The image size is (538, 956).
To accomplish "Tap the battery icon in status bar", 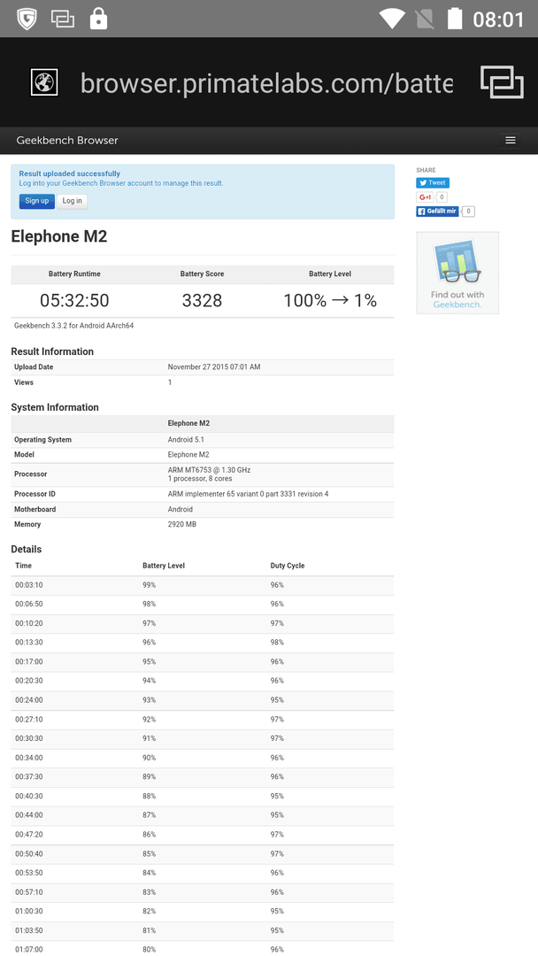I will click(x=455, y=19).
